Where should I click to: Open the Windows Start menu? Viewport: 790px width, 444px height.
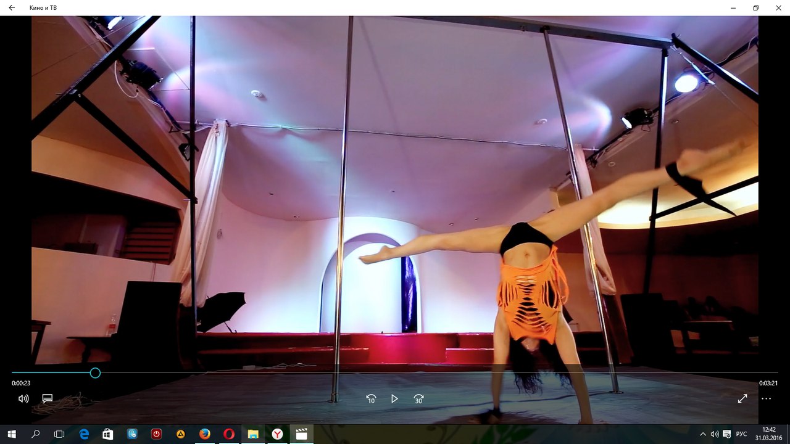coord(12,434)
